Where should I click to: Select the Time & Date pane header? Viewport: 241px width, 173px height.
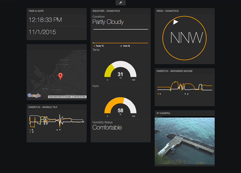pos(36,11)
